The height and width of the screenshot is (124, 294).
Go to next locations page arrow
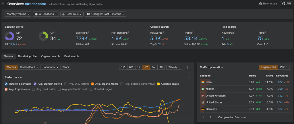tap(210, 117)
